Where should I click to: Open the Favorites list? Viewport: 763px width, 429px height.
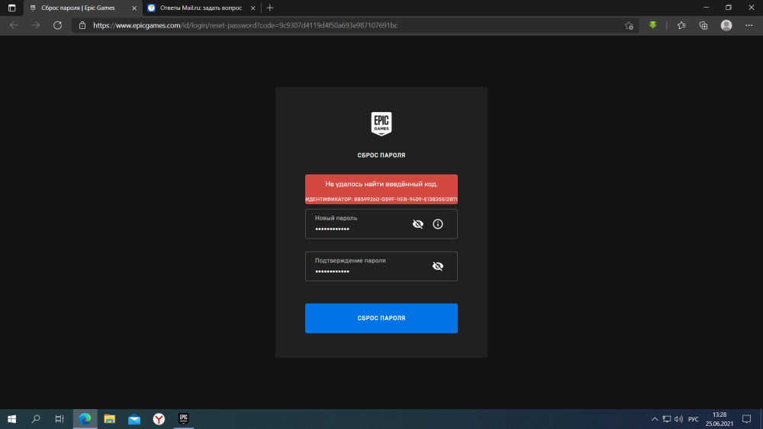pos(681,25)
